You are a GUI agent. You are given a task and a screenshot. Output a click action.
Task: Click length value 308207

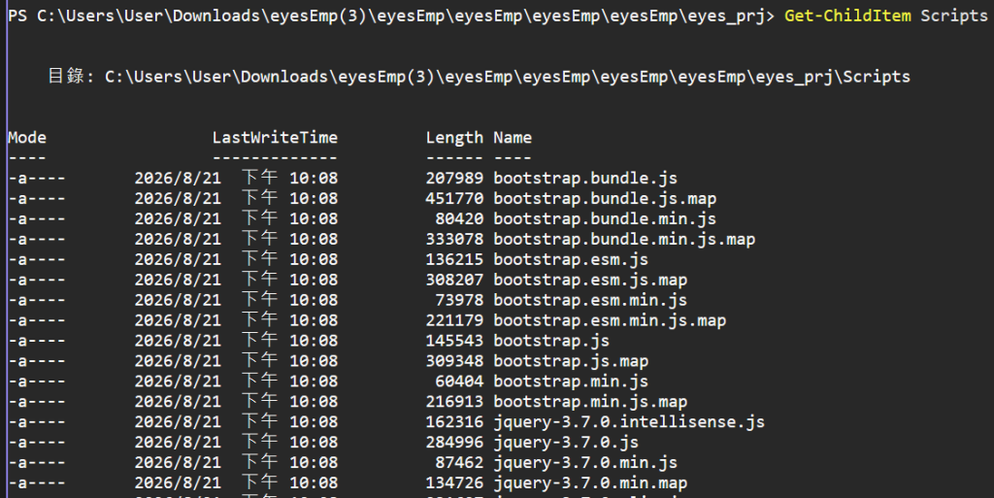coord(454,280)
